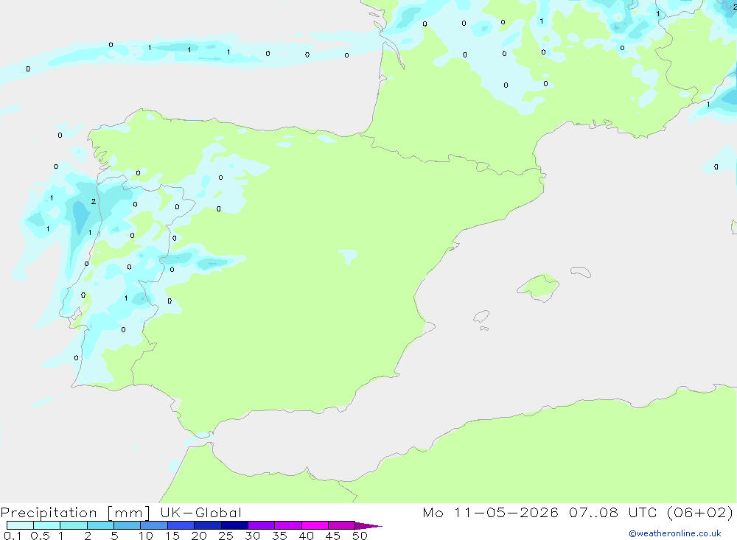Click the 15–20 mm legend swatch
The height and width of the screenshot is (540, 737).
[181, 525]
